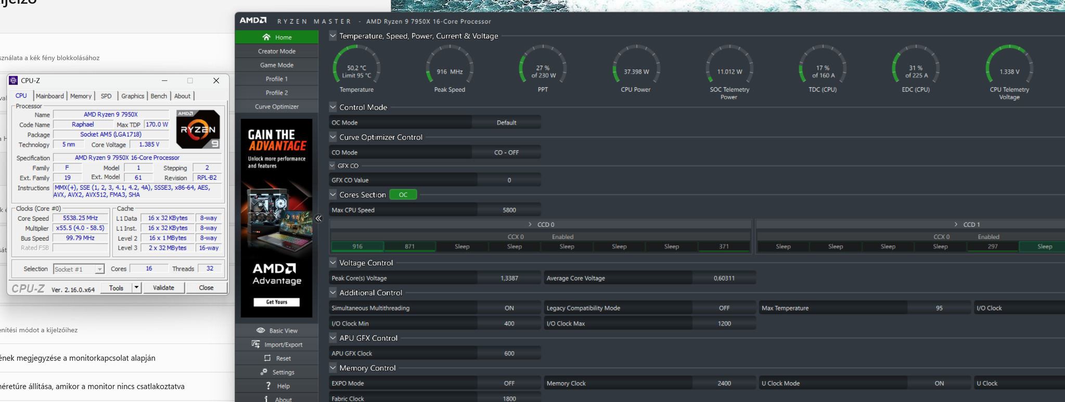Open Profile 2 in Ryzen Master
The height and width of the screenshot is (402, 1065).
click(x=276, y=92)
